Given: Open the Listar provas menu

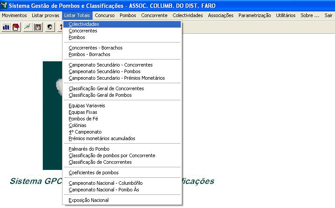Looking at the screenshot, I should pos(45,15).
